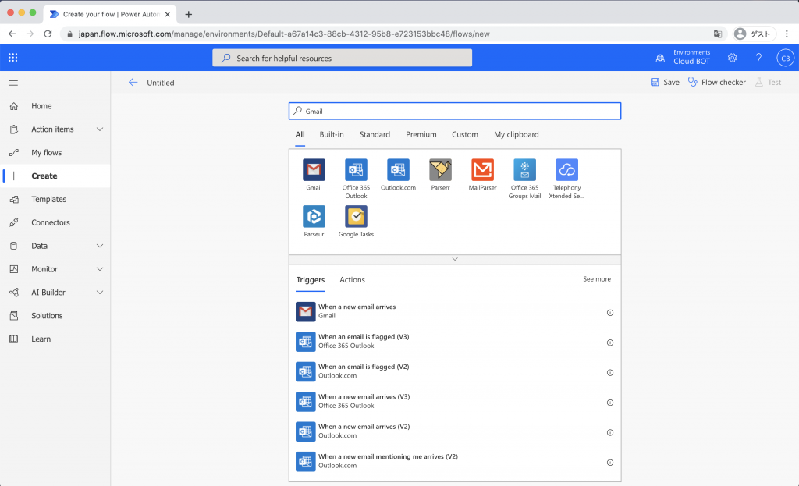Open the help question mark icon
Image resolution: width=799 pixels, height=486 pixels.
click(x=758, y=58)
